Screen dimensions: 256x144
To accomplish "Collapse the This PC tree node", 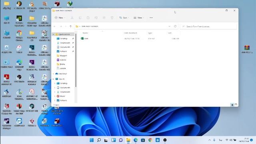I will click(x=53, y=79).
